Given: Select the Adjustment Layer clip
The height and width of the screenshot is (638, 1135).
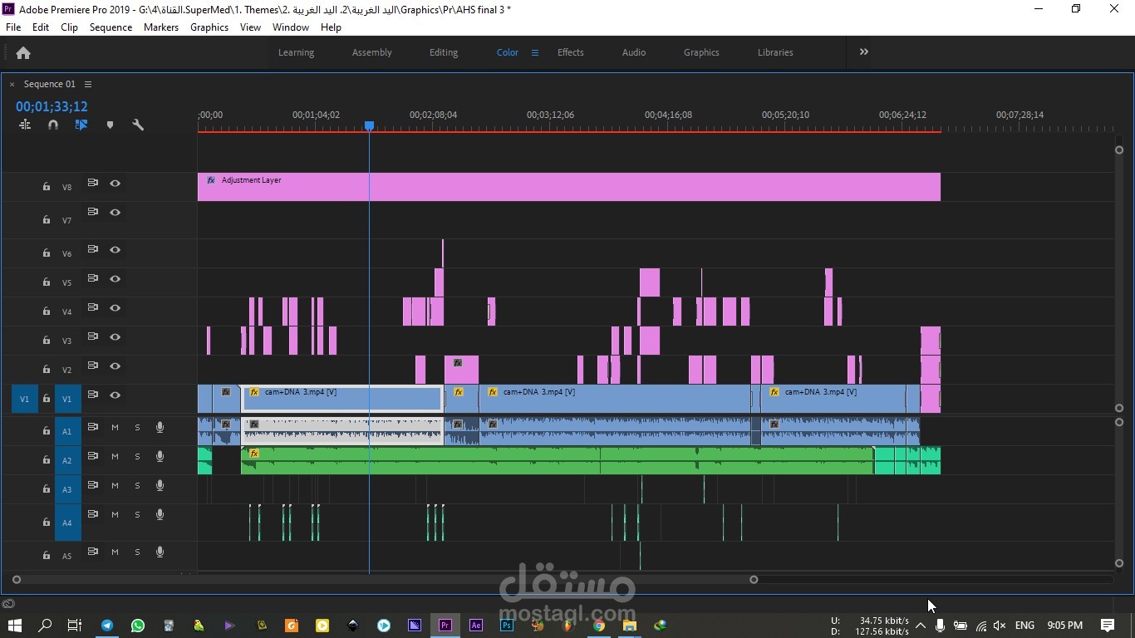Looking at the screenshot, I should [x=568, y=187].
